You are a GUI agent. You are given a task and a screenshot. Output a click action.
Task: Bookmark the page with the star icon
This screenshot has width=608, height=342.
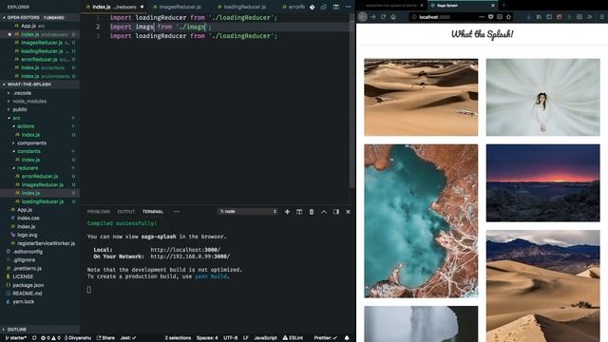tap(508, 17)
